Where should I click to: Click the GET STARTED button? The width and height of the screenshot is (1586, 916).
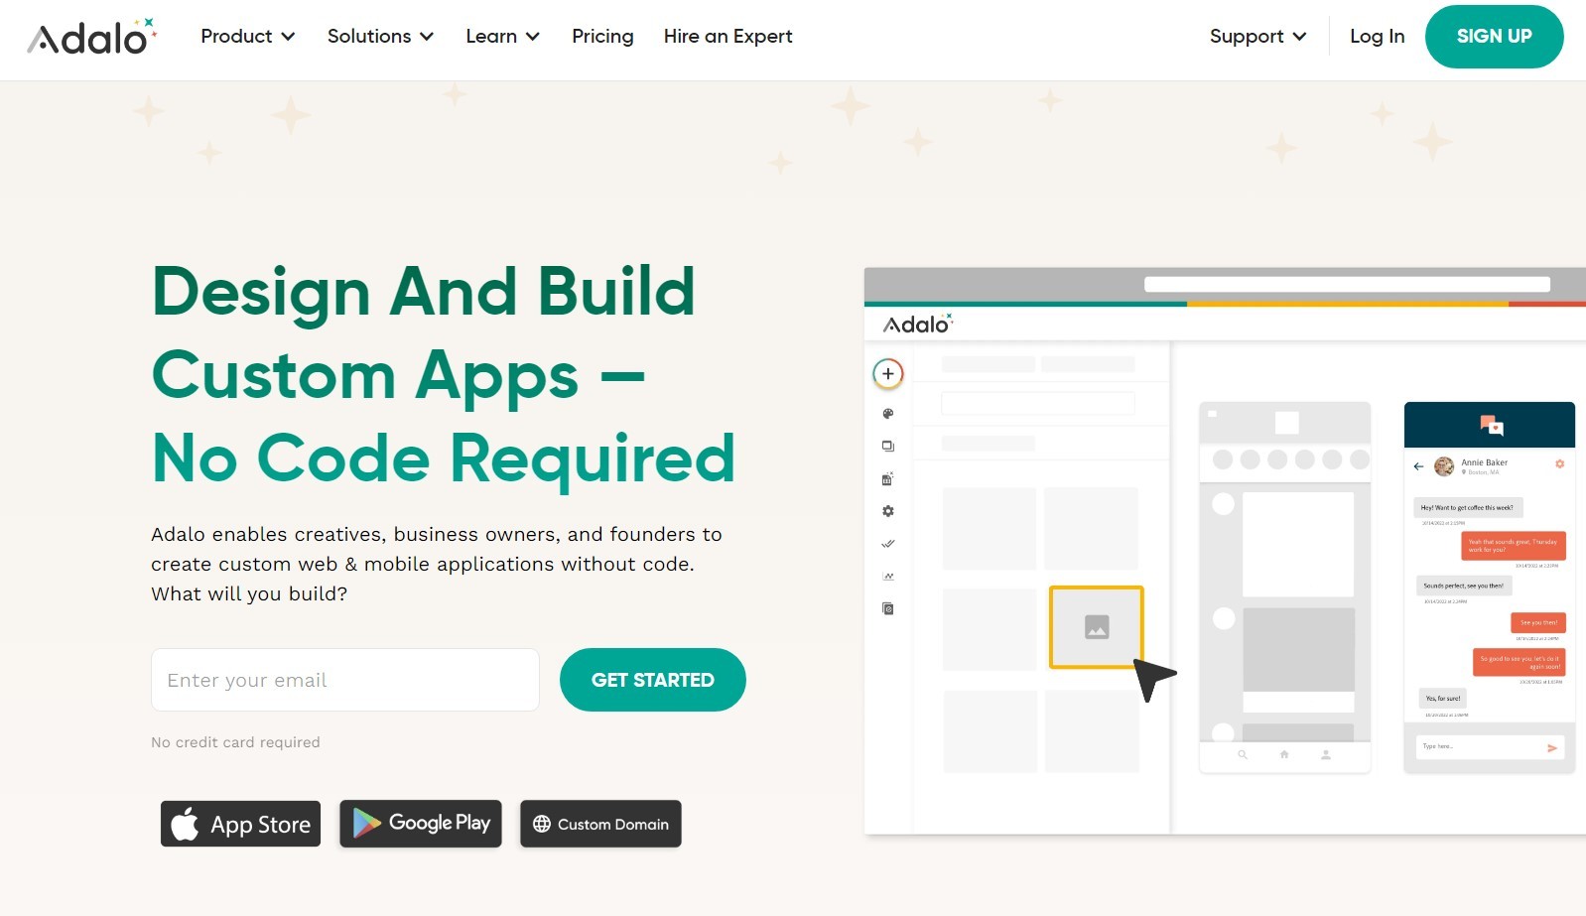[653, 680]
